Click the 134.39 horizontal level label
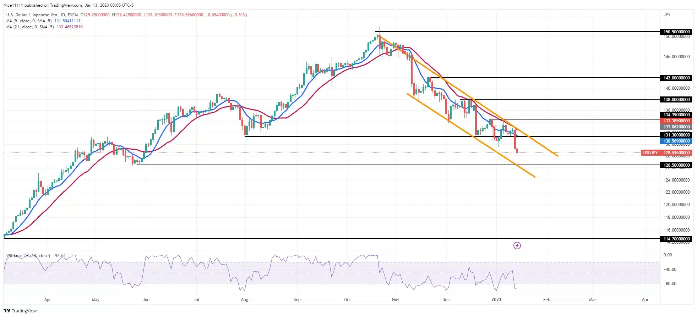This screenshot has width=697, height=317. tap(676, 115)
